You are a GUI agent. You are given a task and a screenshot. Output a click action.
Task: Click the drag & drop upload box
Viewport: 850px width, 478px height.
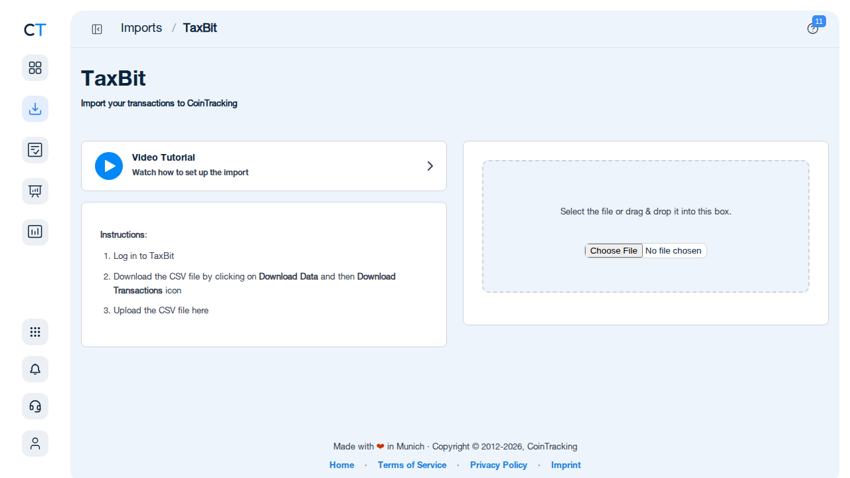645,226
